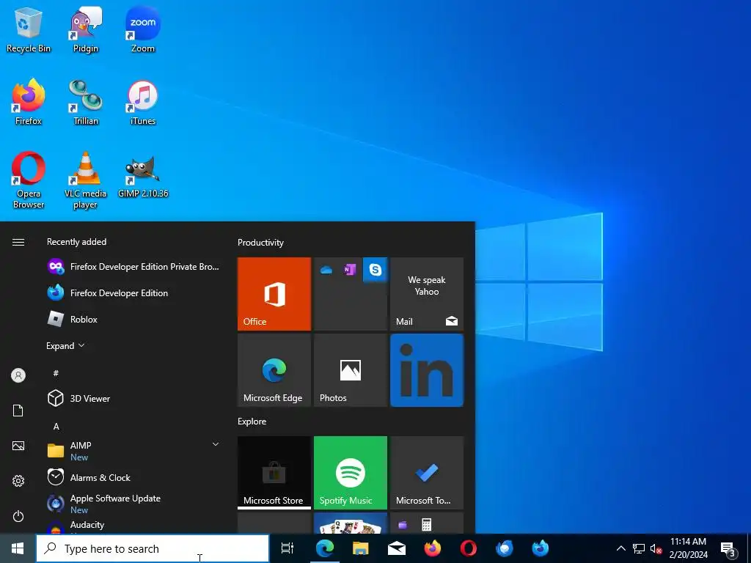Select the Opera Browser desktop shortcut
This screenshot has height=563, width=751.
tap(29, 180)
